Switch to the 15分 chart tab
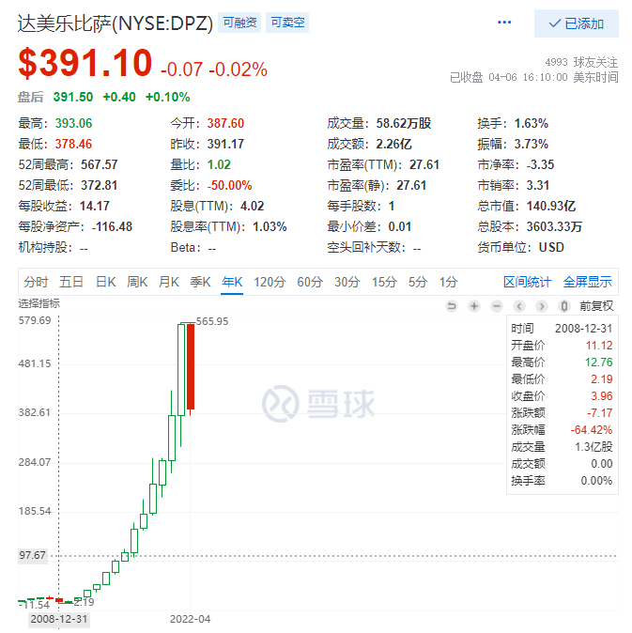632x633 pixels. pos(385,282)
